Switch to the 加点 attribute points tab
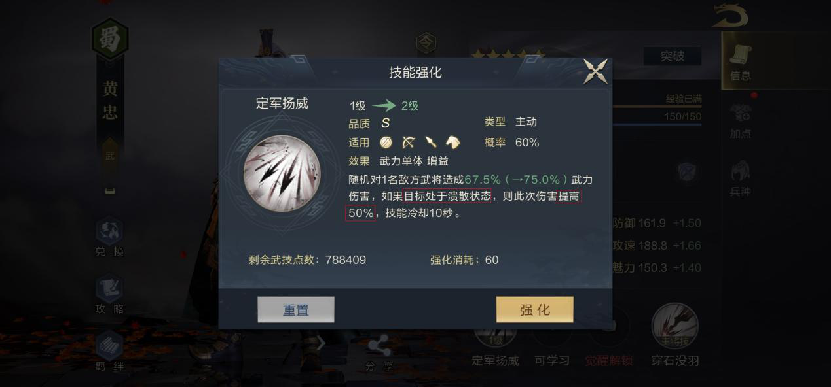The width and height of the screenshot is (831, 387). tap(741, 121)
